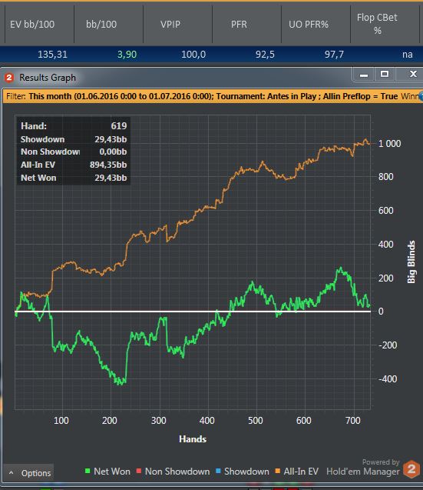Image resolution: width=423 pixels, height=490 pixels.
Task: Minimize the Results Graph window
Action: (x=363, y=75)
